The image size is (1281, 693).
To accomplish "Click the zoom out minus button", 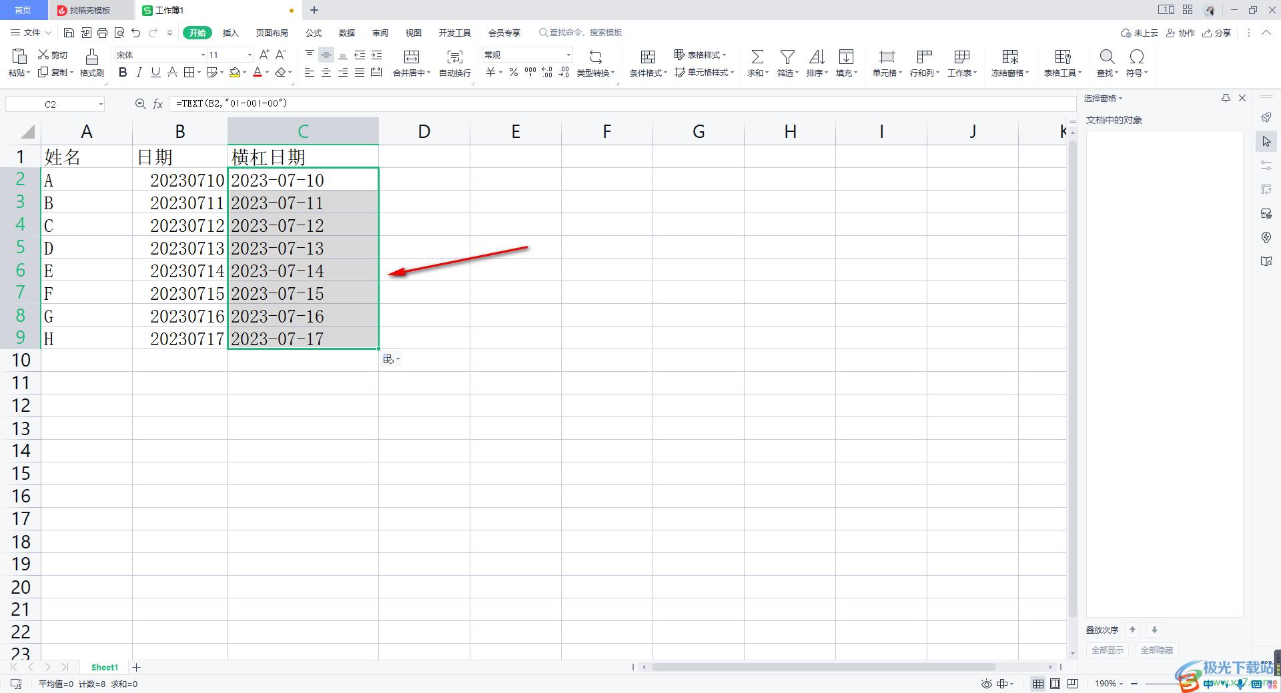I will (1134, 684).
